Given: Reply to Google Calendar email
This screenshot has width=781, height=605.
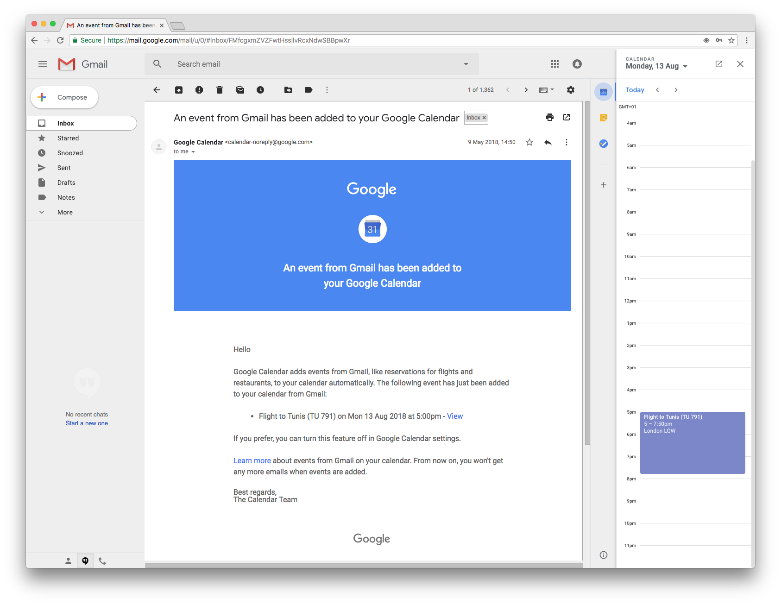Looking at the screenshot, I should (x=548, y=142).
